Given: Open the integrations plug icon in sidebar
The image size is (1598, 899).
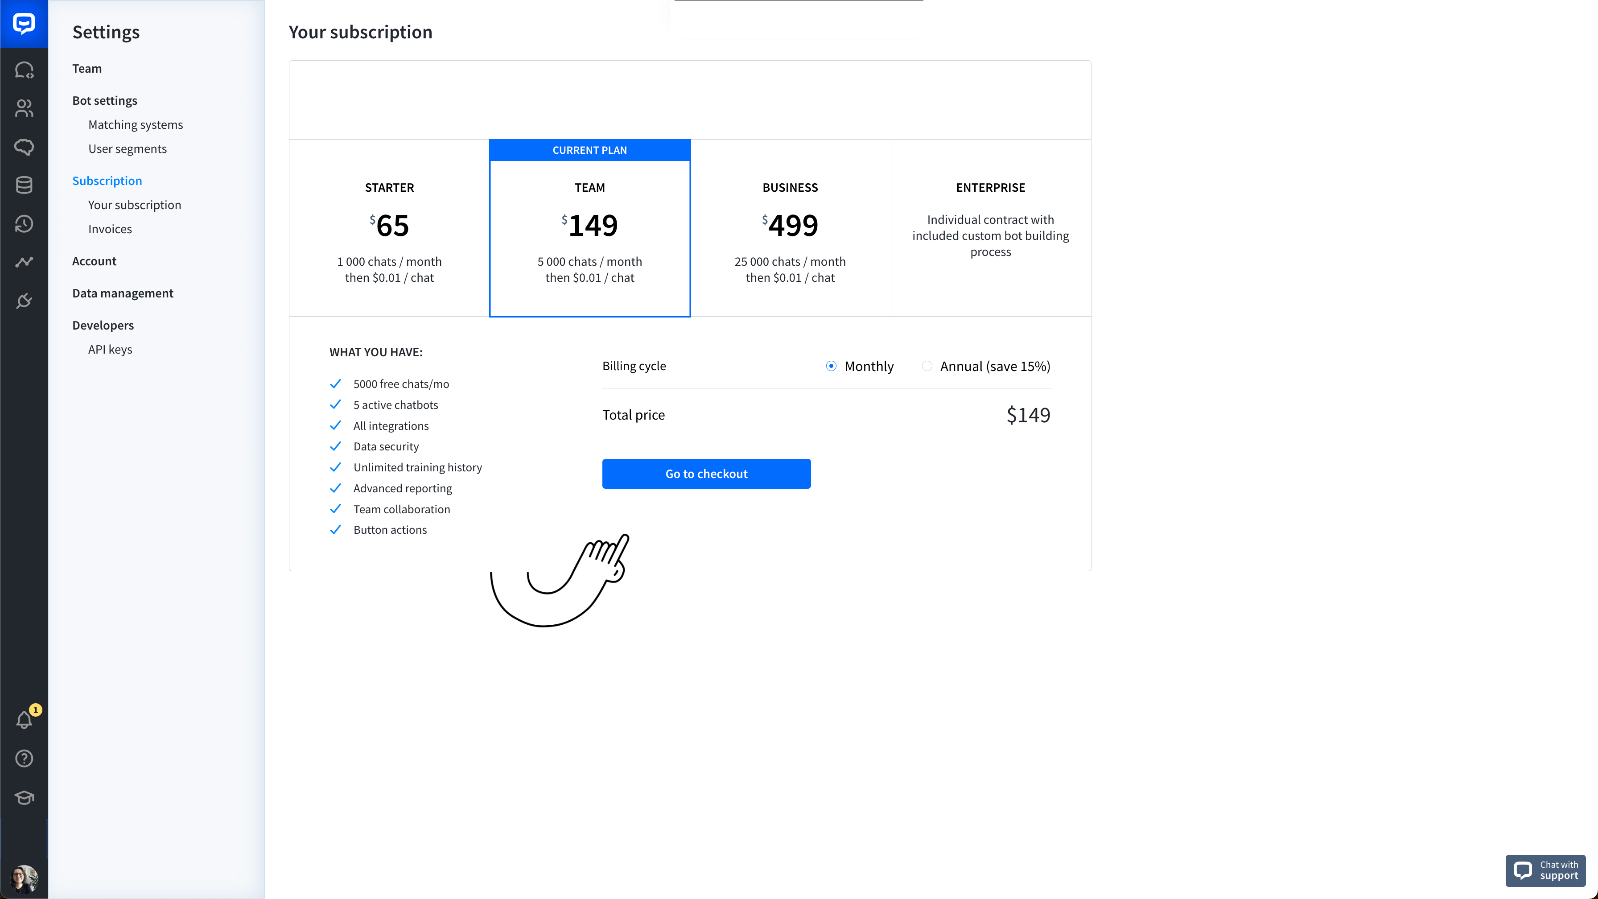Looking at the screenshot, I should [24, 301].
